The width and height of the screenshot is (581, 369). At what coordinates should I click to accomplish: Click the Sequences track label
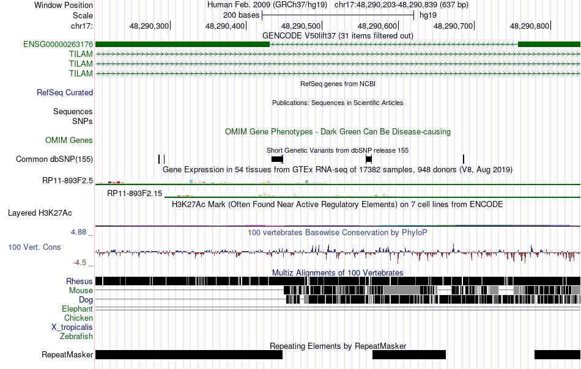73,111
